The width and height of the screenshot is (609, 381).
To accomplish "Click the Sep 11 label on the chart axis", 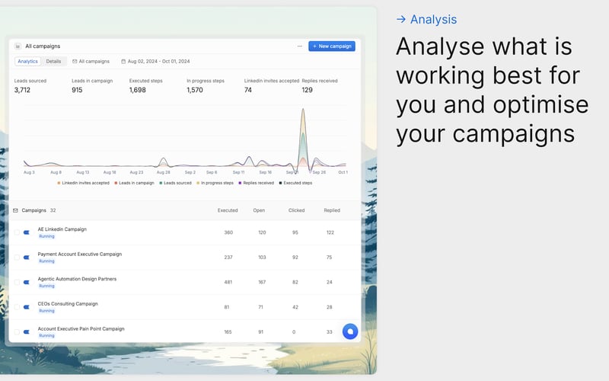I will (x=238, y=172).
